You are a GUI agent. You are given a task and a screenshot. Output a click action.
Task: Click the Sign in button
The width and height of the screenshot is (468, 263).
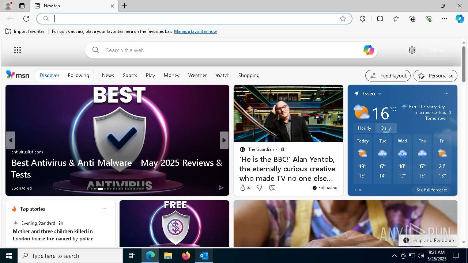click(437, 50)
